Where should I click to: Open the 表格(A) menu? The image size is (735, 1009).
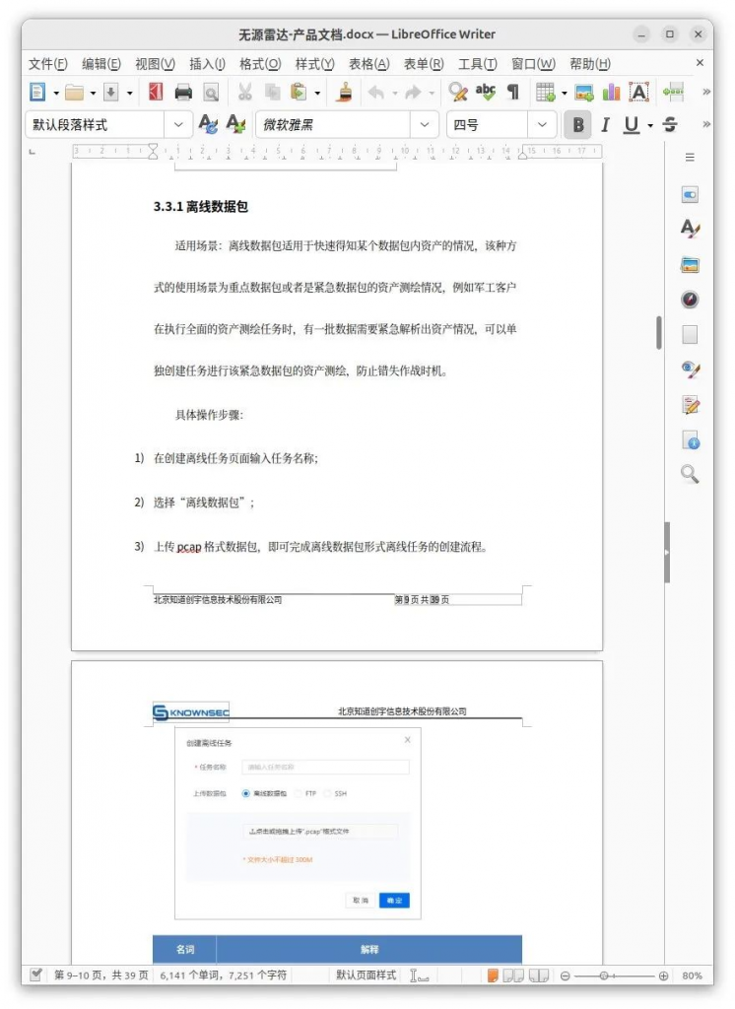[368, 64]
